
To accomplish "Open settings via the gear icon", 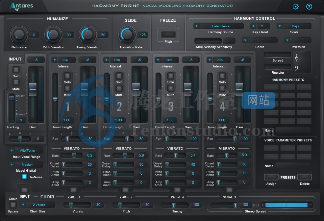I will click(296, 7).
